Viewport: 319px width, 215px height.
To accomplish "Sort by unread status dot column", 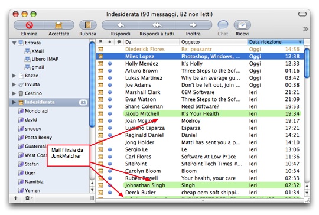I will [x=110, y=42].
